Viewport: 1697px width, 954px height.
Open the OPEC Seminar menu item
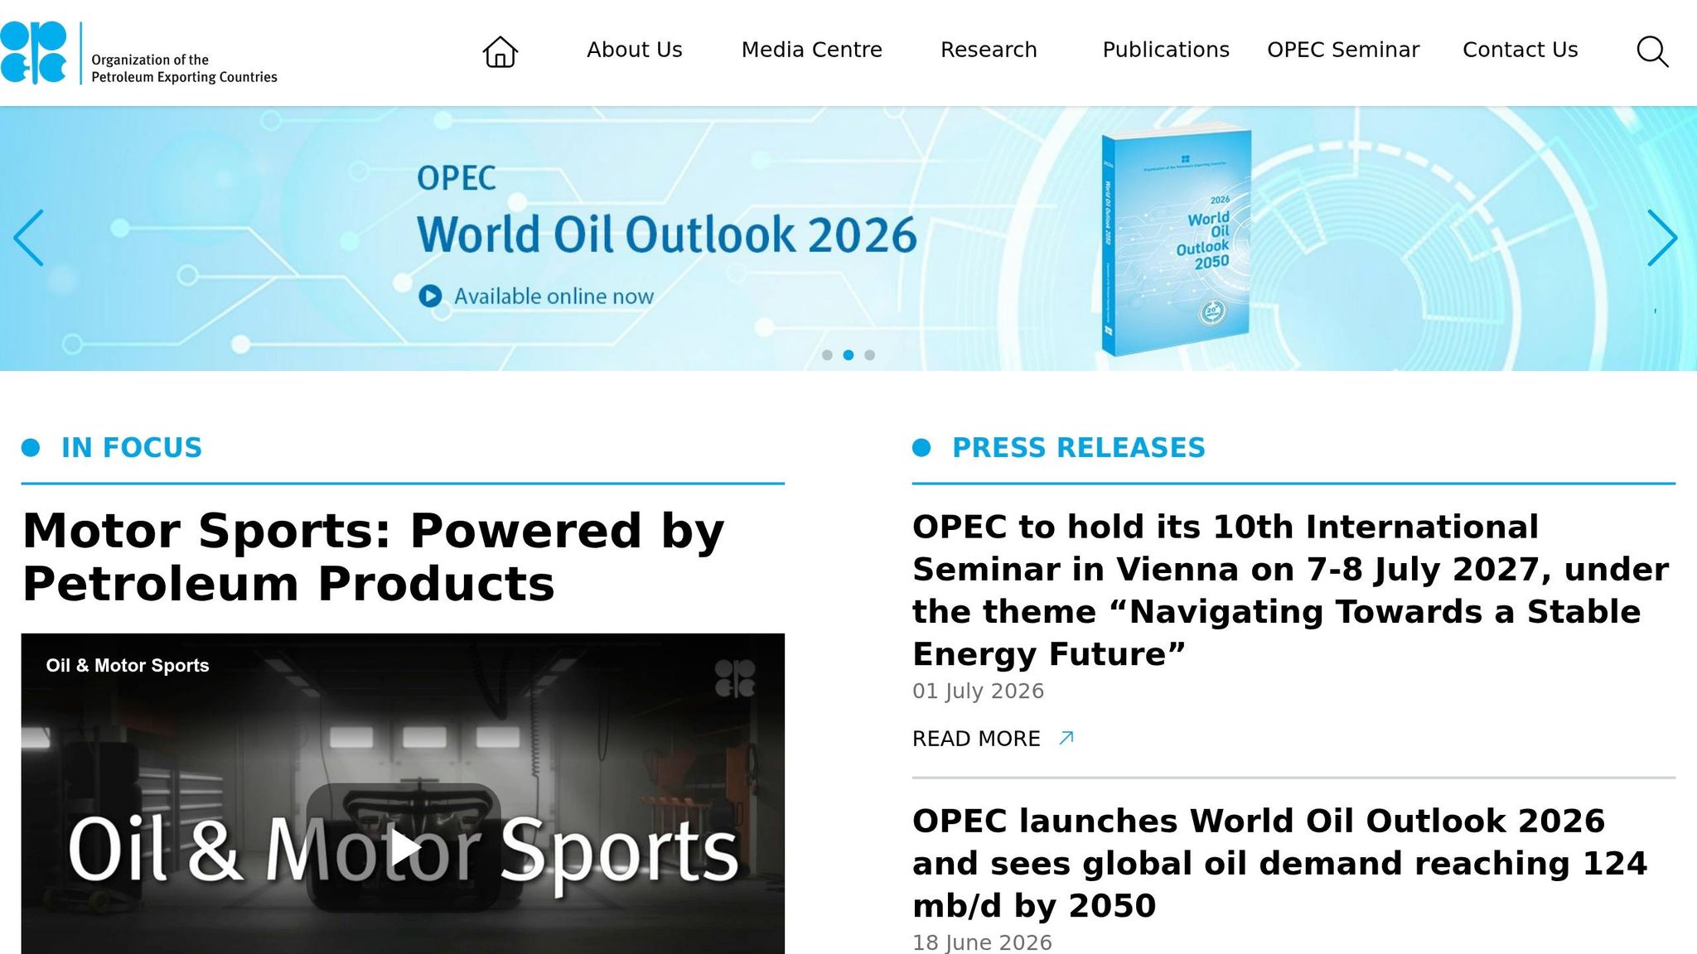1343,50
